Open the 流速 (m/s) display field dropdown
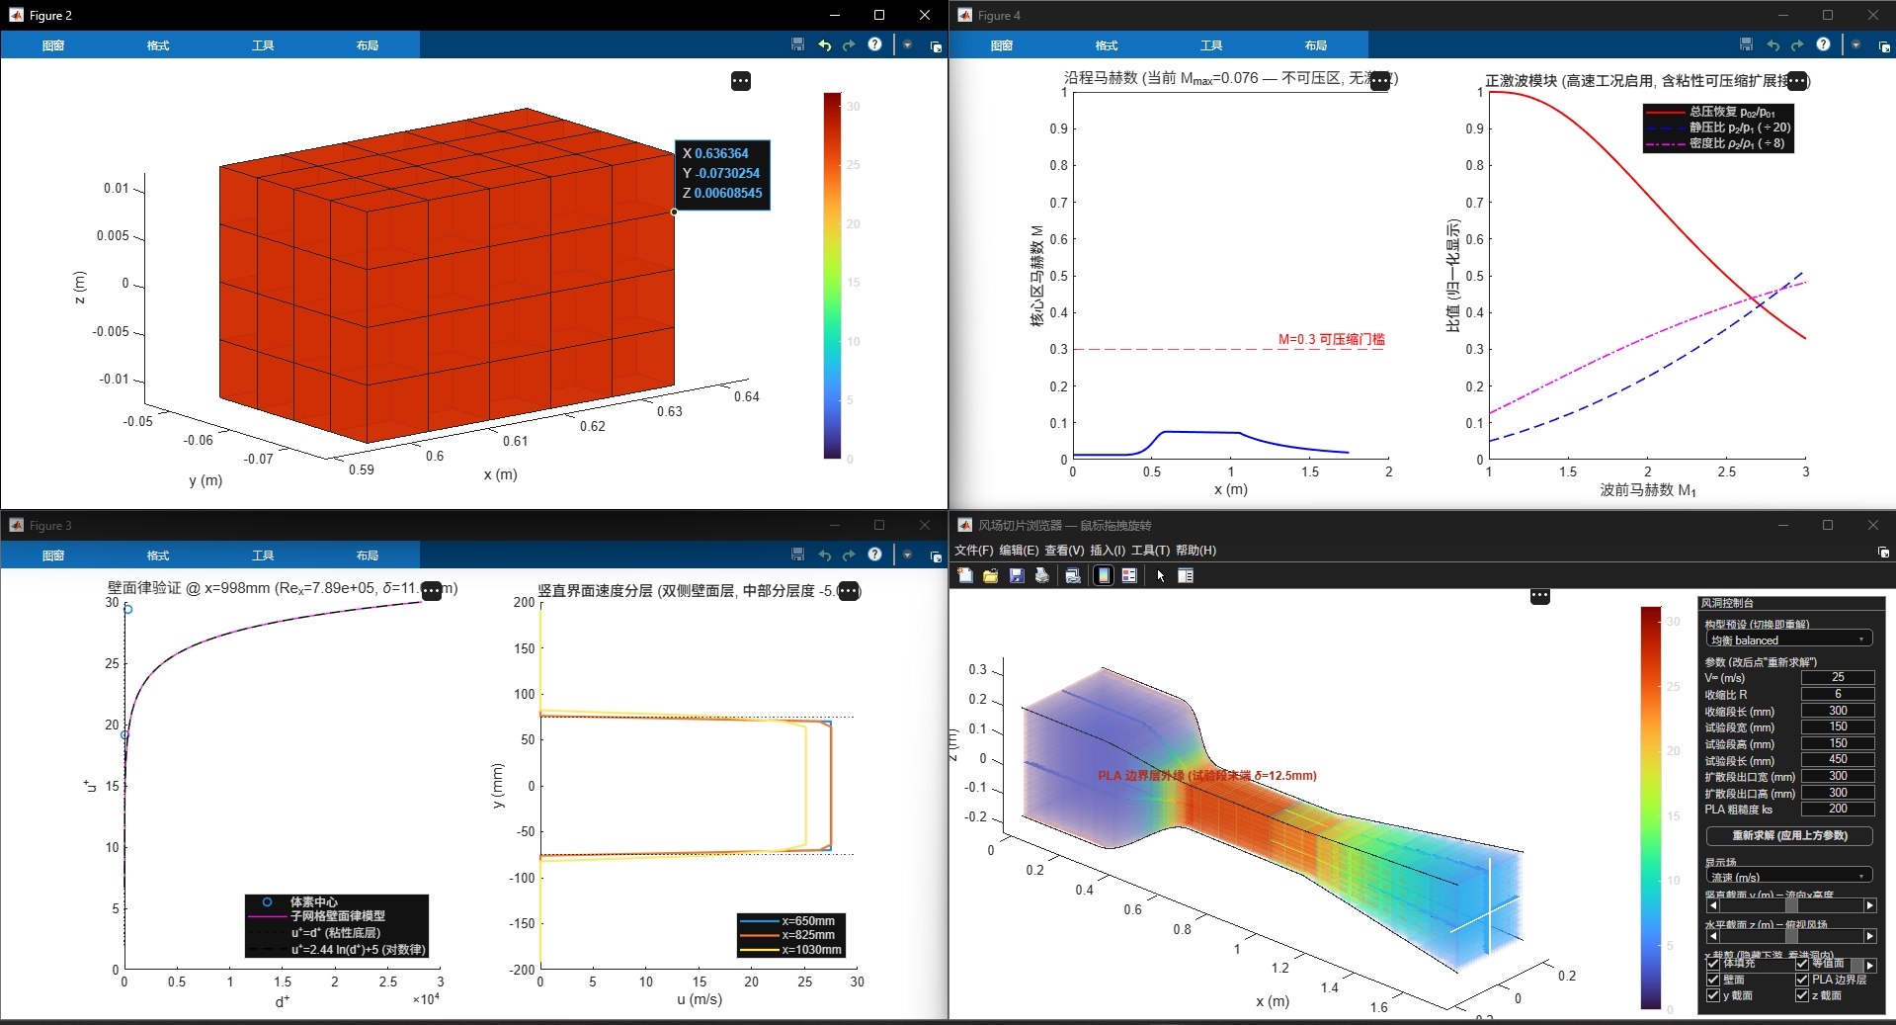Screen dimensions: 1896x1025 (1789, 876)
